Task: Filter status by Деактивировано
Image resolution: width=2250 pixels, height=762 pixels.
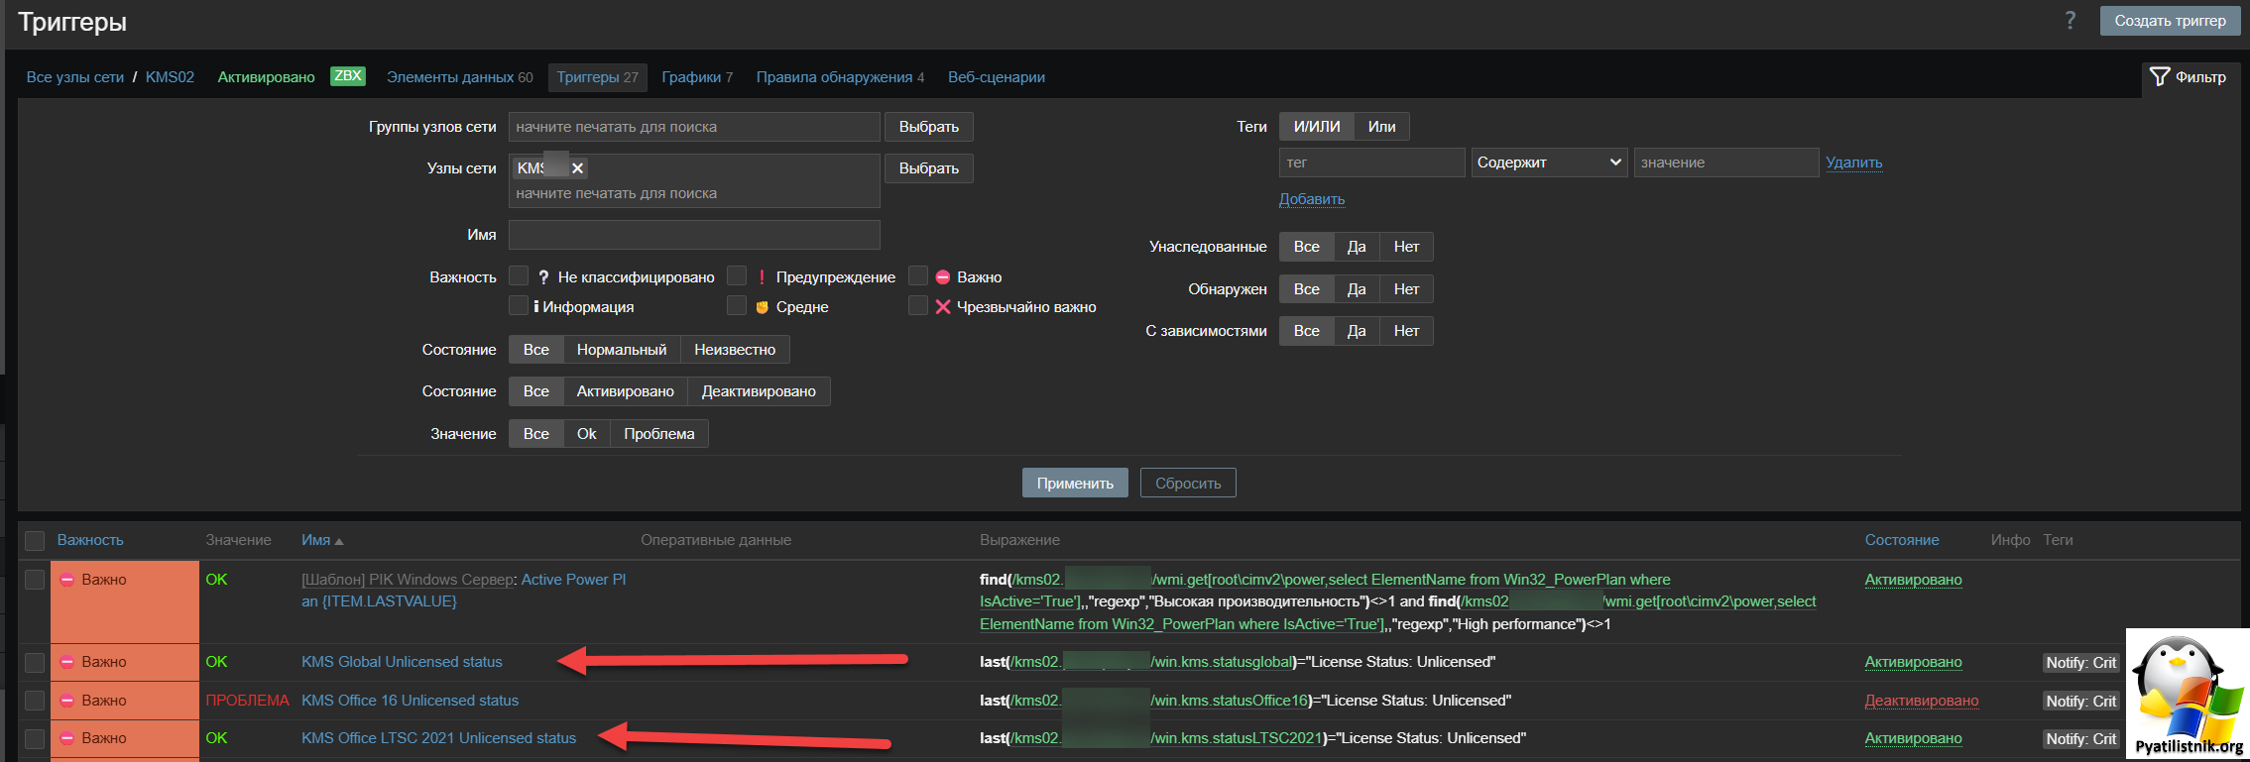Action: coord(759,391)
